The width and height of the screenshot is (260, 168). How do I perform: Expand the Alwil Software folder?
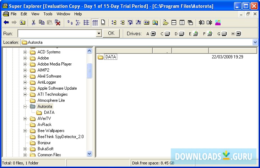click(25, 76)
